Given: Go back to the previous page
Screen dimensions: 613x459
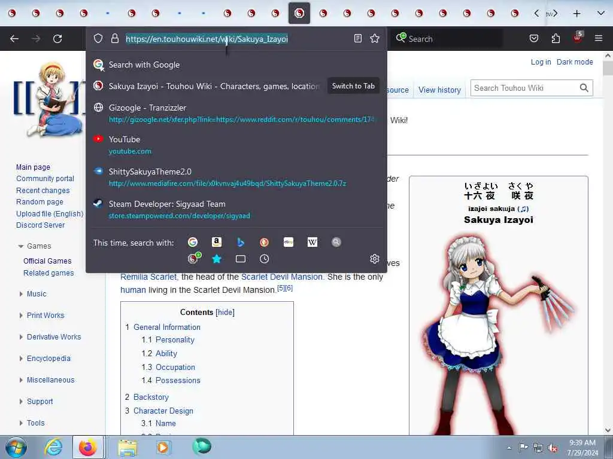Looking at the screenshot, I should click(x=14, y=39).
